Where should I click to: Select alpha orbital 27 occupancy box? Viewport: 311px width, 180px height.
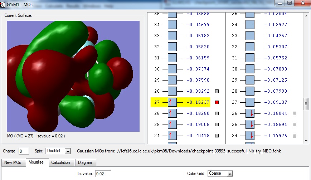point(172,102)
